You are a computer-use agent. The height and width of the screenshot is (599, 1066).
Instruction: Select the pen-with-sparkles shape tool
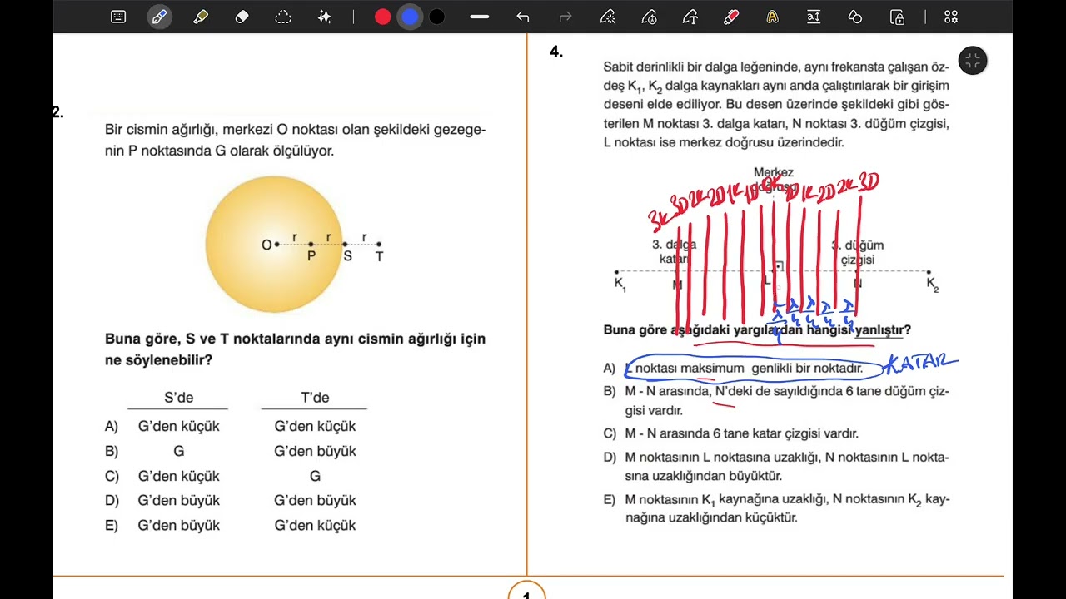tap(608, 17)
